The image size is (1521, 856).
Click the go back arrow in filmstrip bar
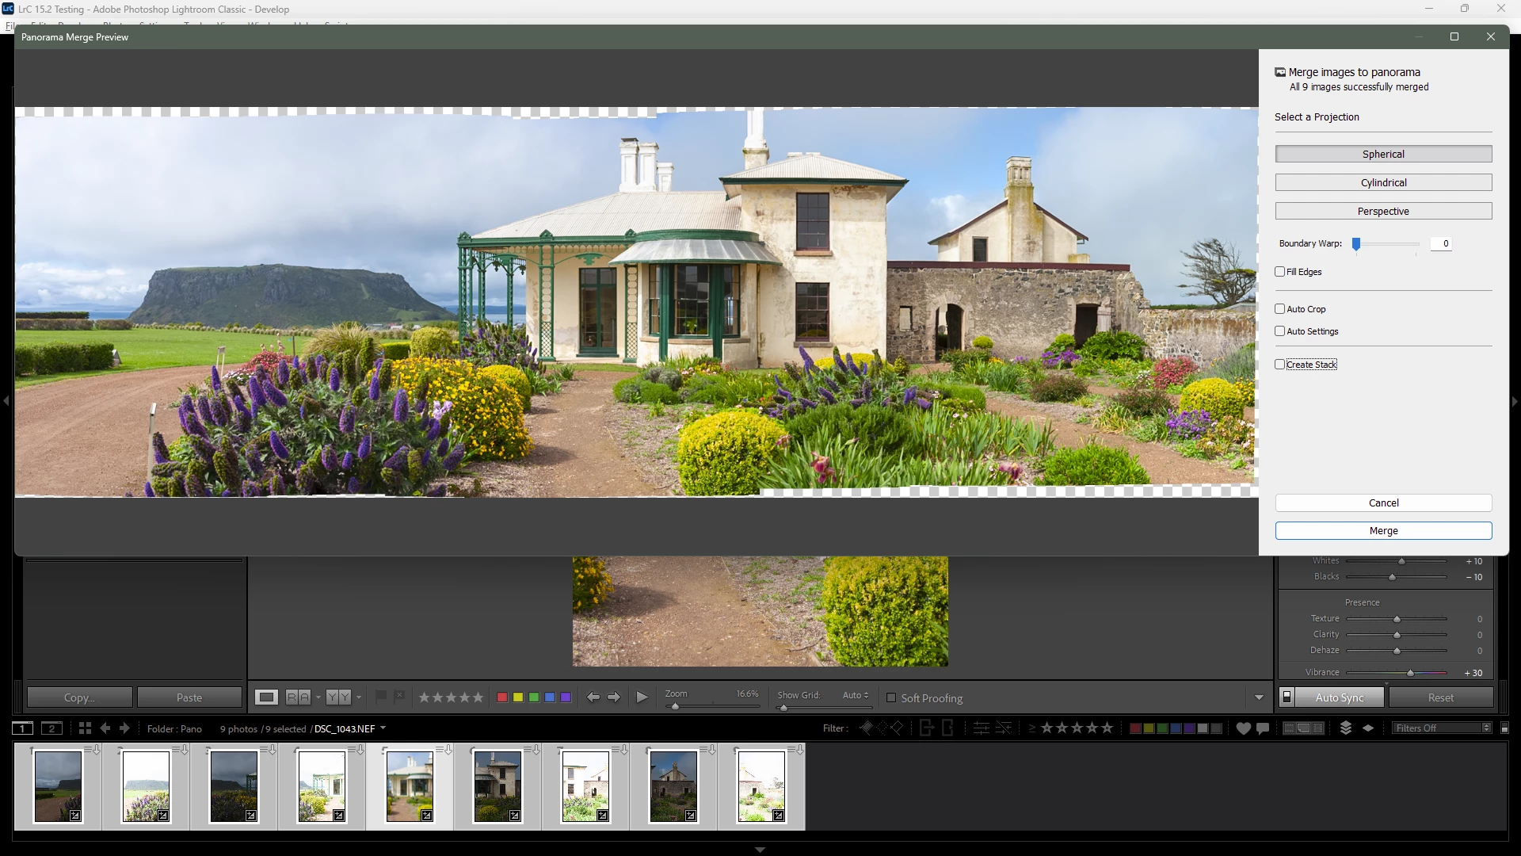tap(105, 728)
